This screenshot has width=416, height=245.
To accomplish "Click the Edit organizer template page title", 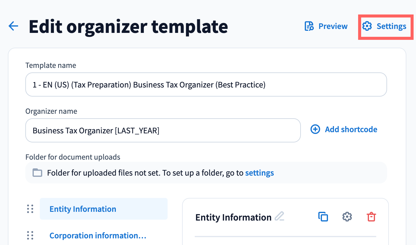I will click(128, 27).
